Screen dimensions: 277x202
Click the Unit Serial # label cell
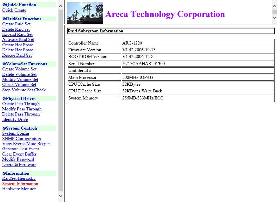pyautogui.click(x=94, y=70)
